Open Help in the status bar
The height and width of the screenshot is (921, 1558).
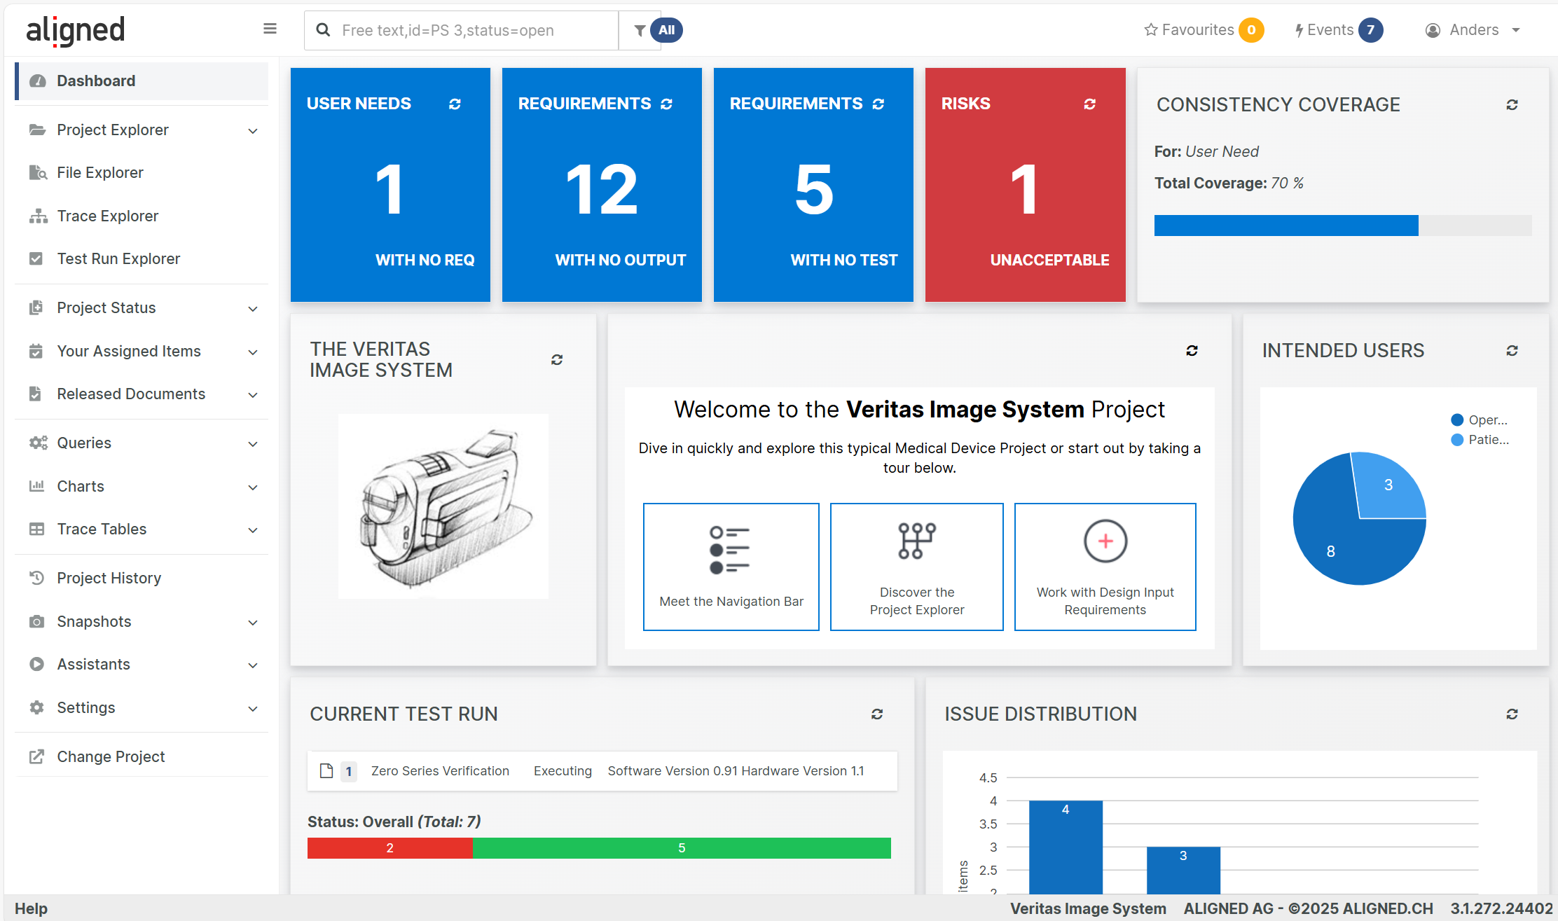32,908
